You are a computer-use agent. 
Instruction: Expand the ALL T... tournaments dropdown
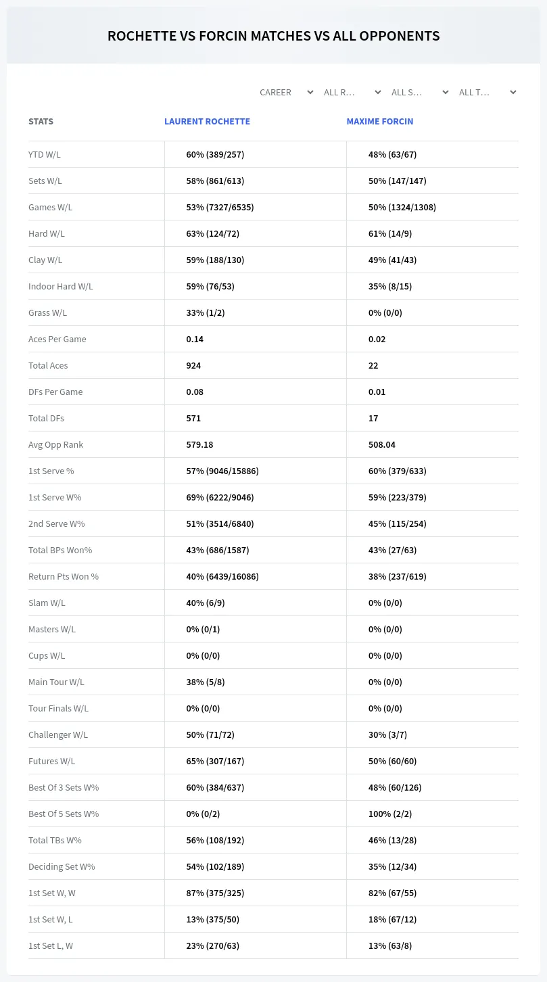(x=487, y=92)
